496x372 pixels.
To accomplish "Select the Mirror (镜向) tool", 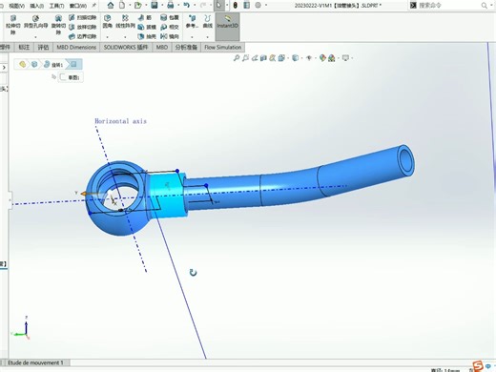I will pos(170,36).
